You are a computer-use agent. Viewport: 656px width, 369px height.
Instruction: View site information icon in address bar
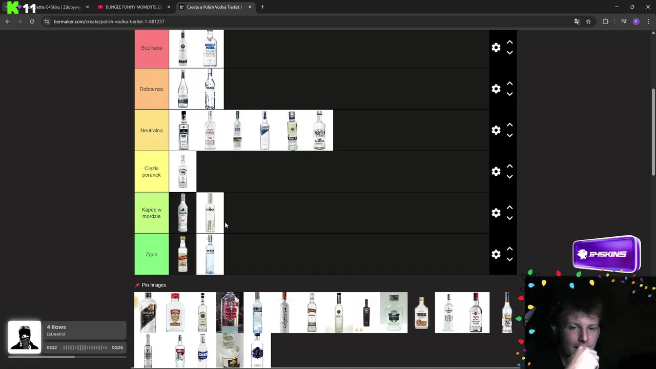click(47, 22)
